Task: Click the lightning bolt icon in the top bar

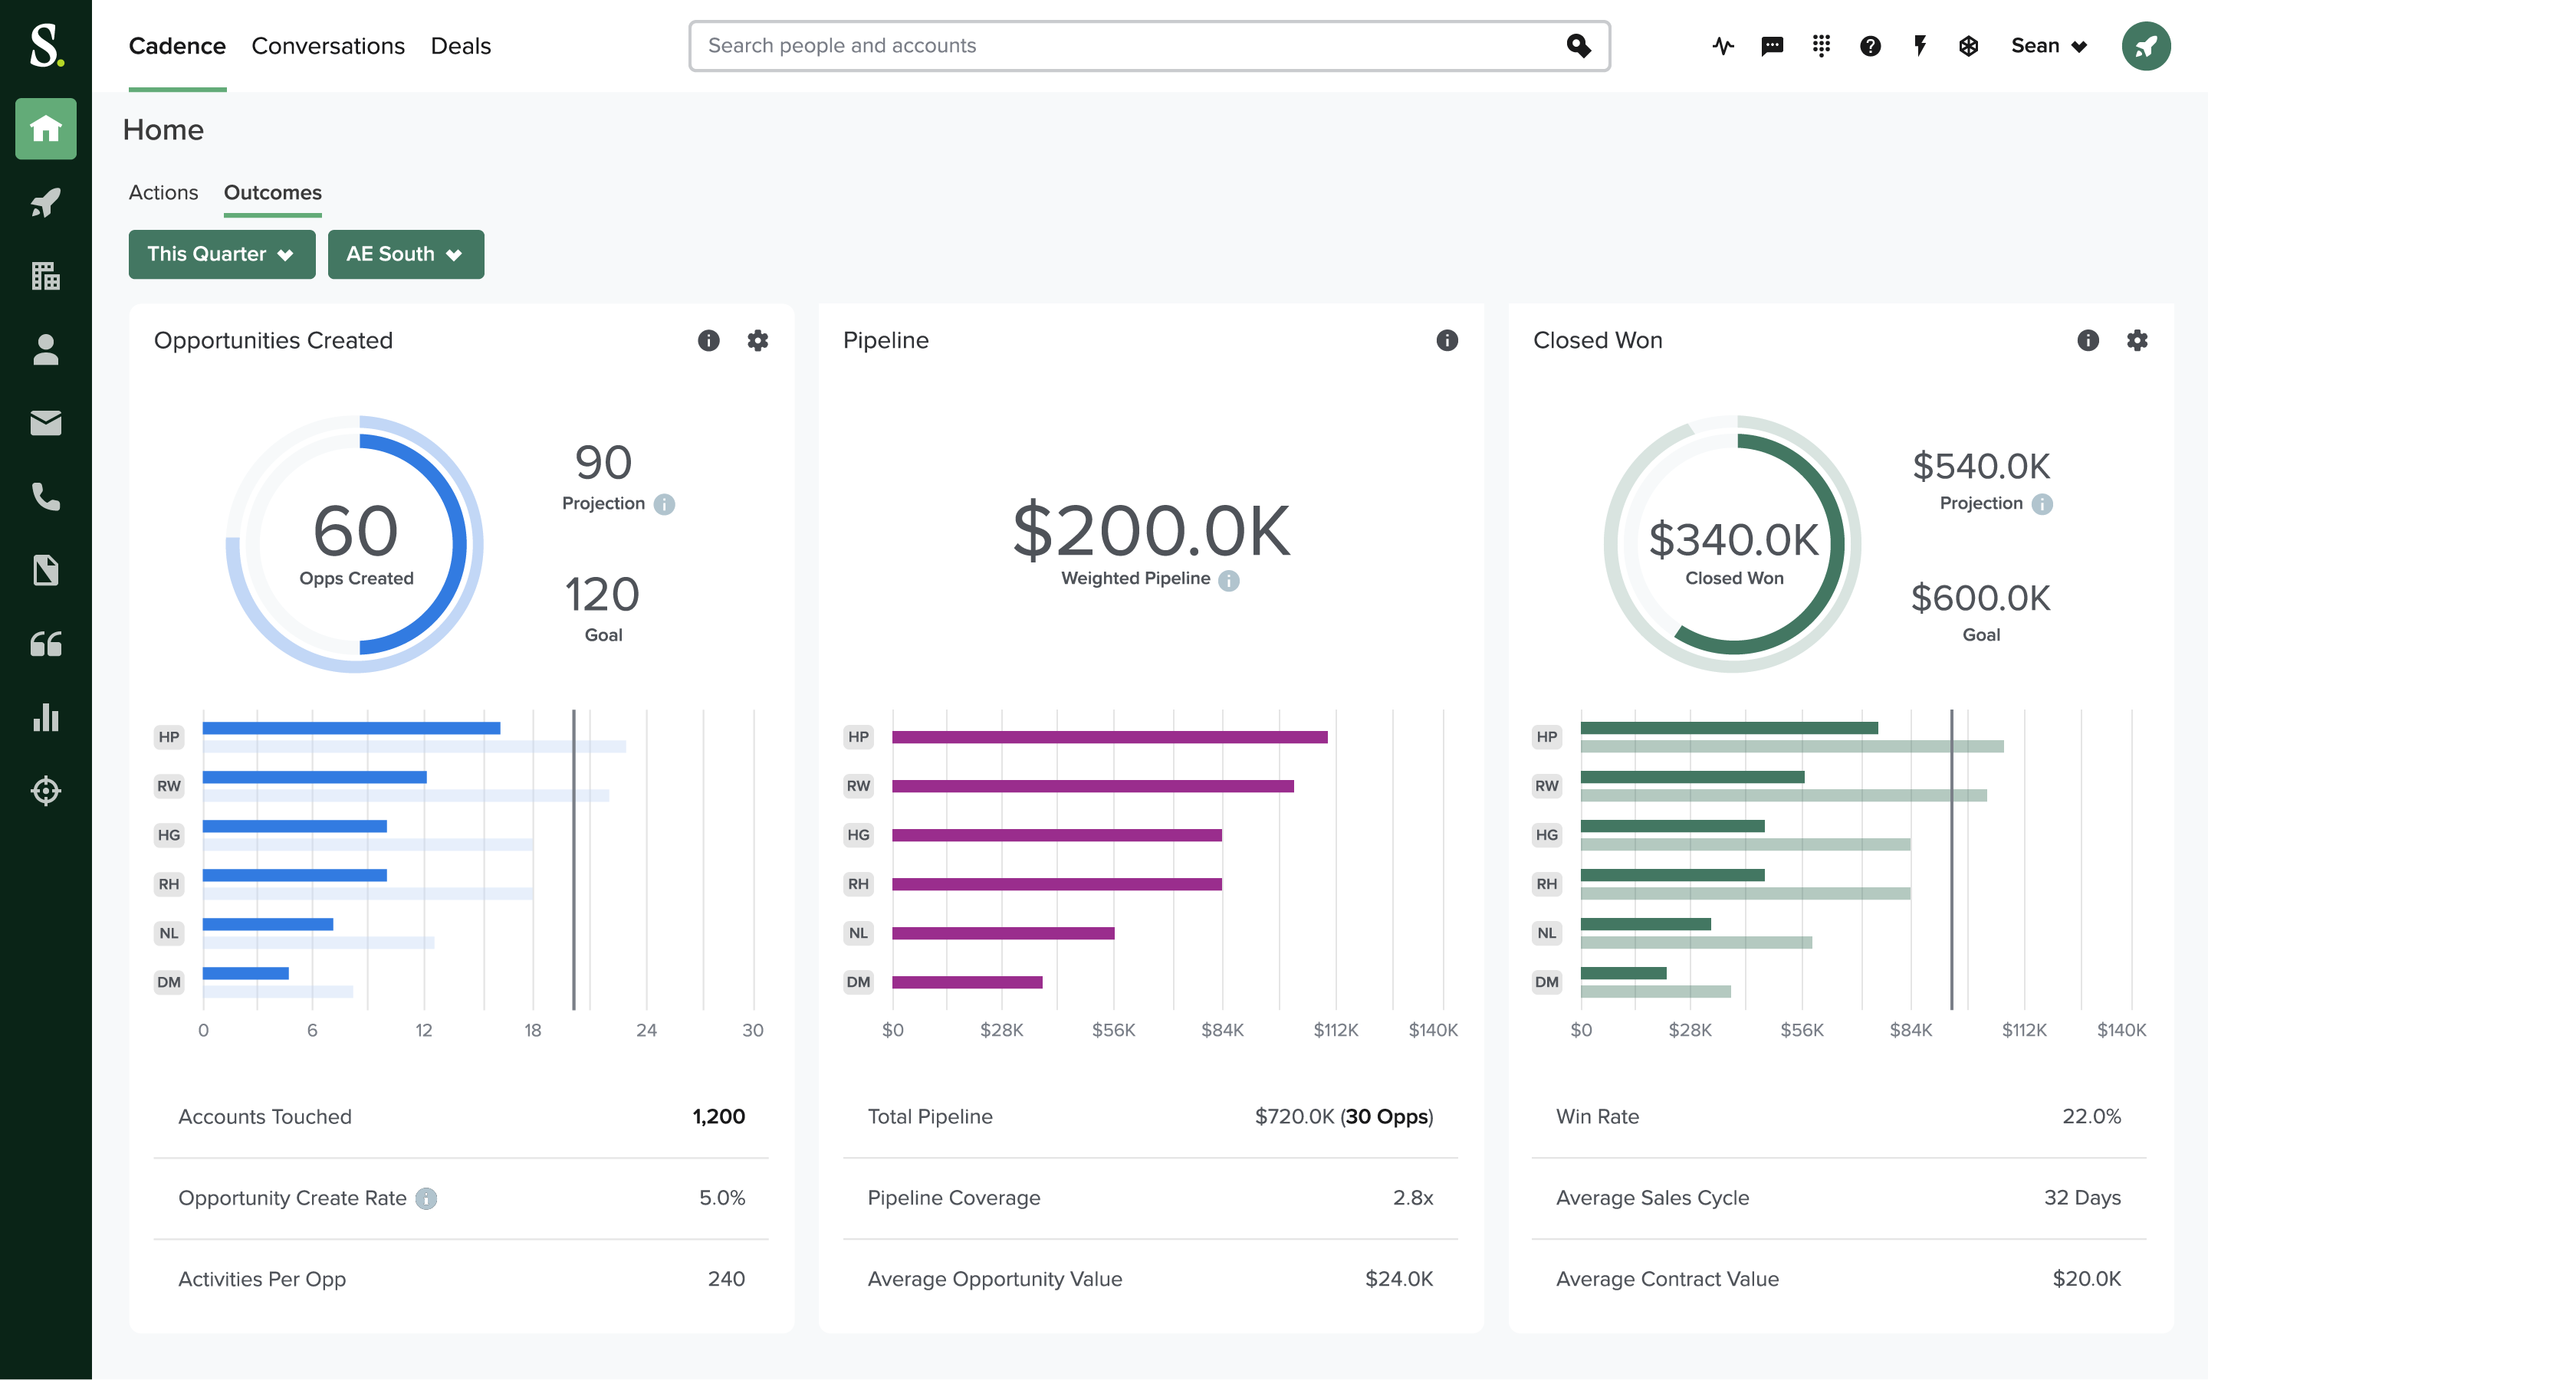Action: (1919, 46)
